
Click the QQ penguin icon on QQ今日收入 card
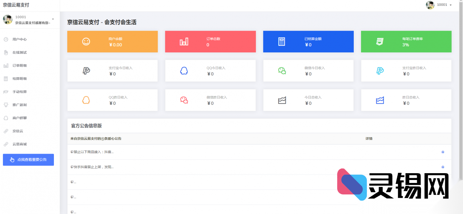click(184, 71)
